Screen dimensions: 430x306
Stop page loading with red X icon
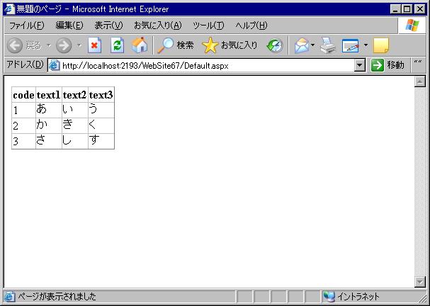click(x=95, y=45)
